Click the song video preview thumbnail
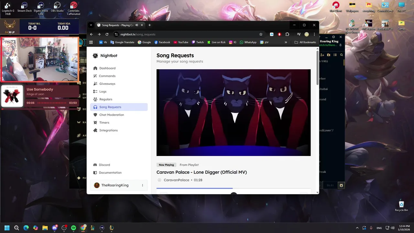The image size is (414, 233). 234,113
